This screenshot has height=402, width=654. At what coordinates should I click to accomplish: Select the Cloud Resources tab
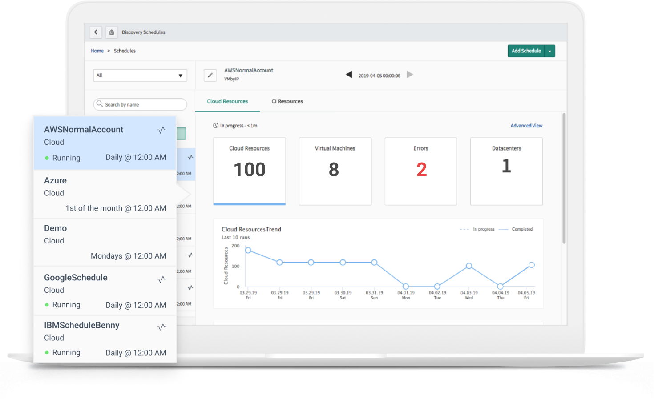227,101
